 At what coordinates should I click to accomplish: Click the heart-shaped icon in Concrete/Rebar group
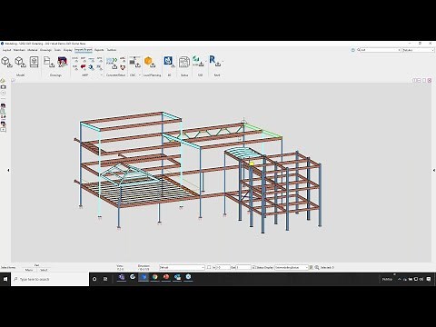(x=123, y=67)
